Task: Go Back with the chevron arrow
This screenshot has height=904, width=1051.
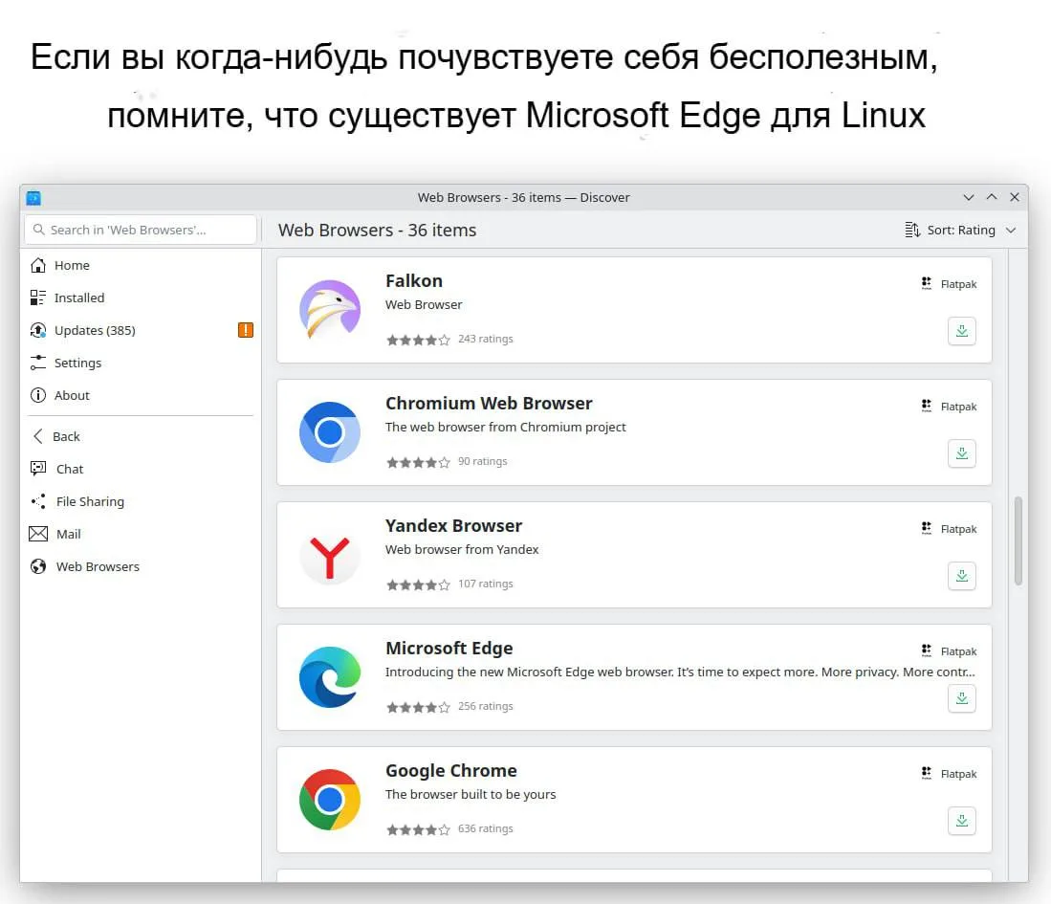Action: click(x=38, y=436)
